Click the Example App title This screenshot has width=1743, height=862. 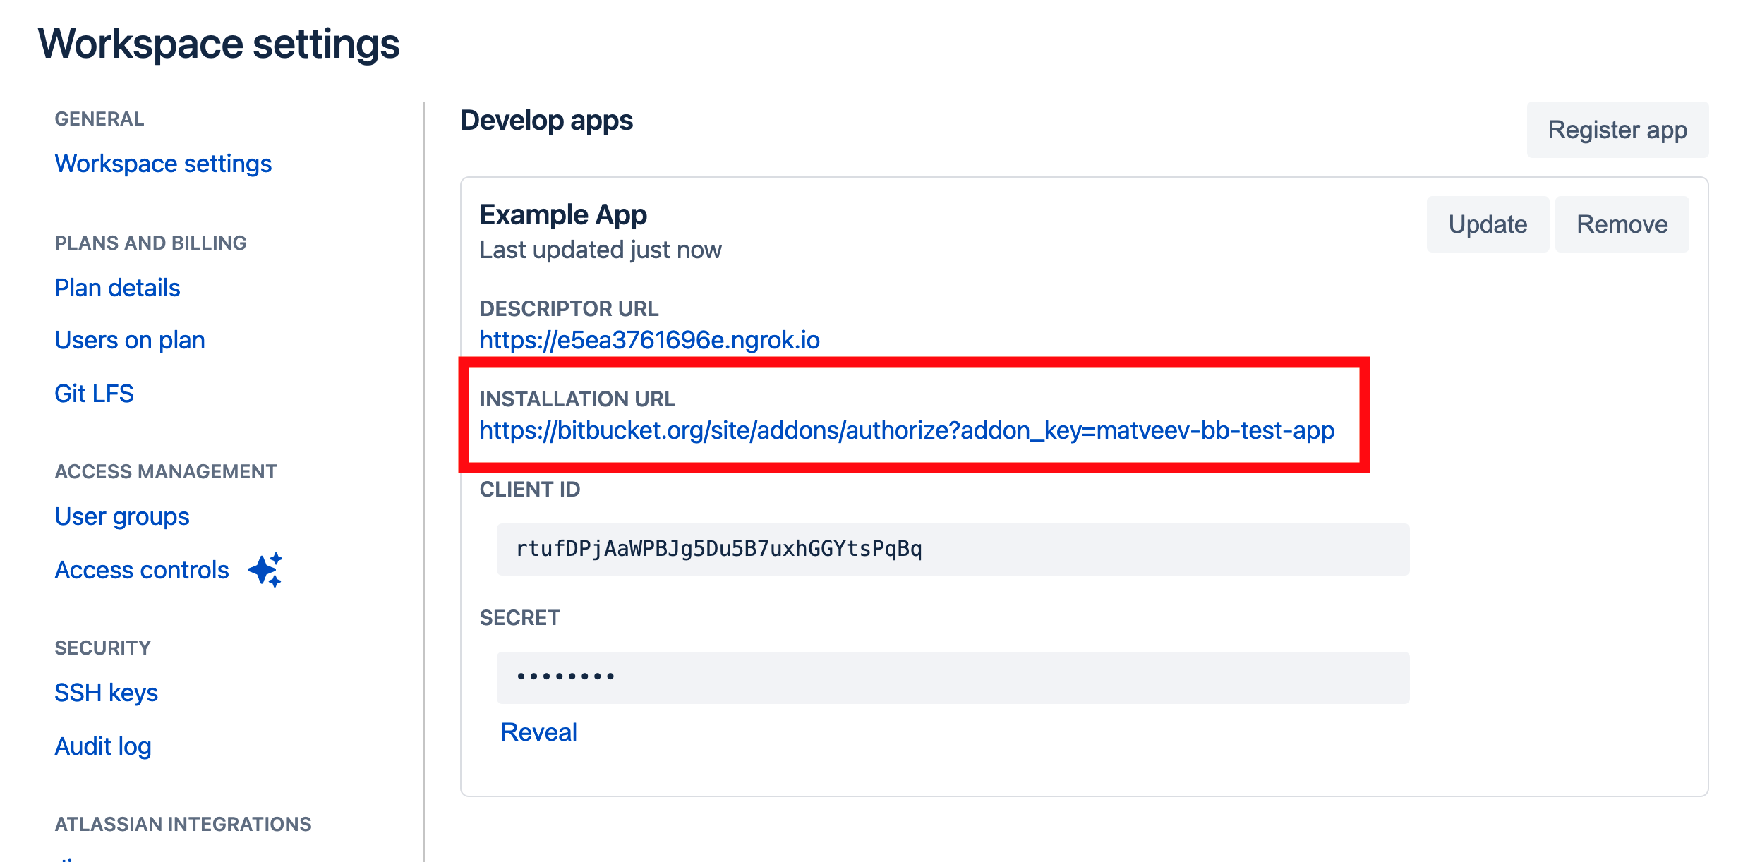coord(563,214)
